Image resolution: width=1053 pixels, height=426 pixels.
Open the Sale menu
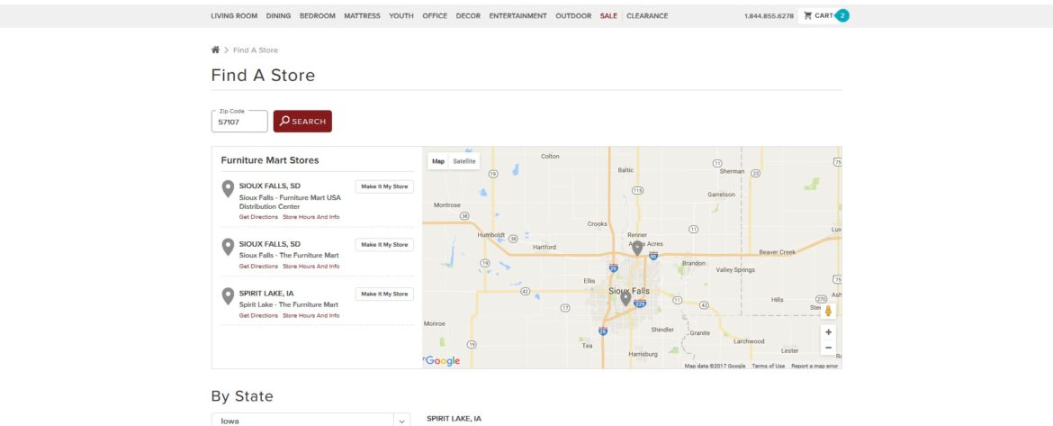click(x=608, y=16)
